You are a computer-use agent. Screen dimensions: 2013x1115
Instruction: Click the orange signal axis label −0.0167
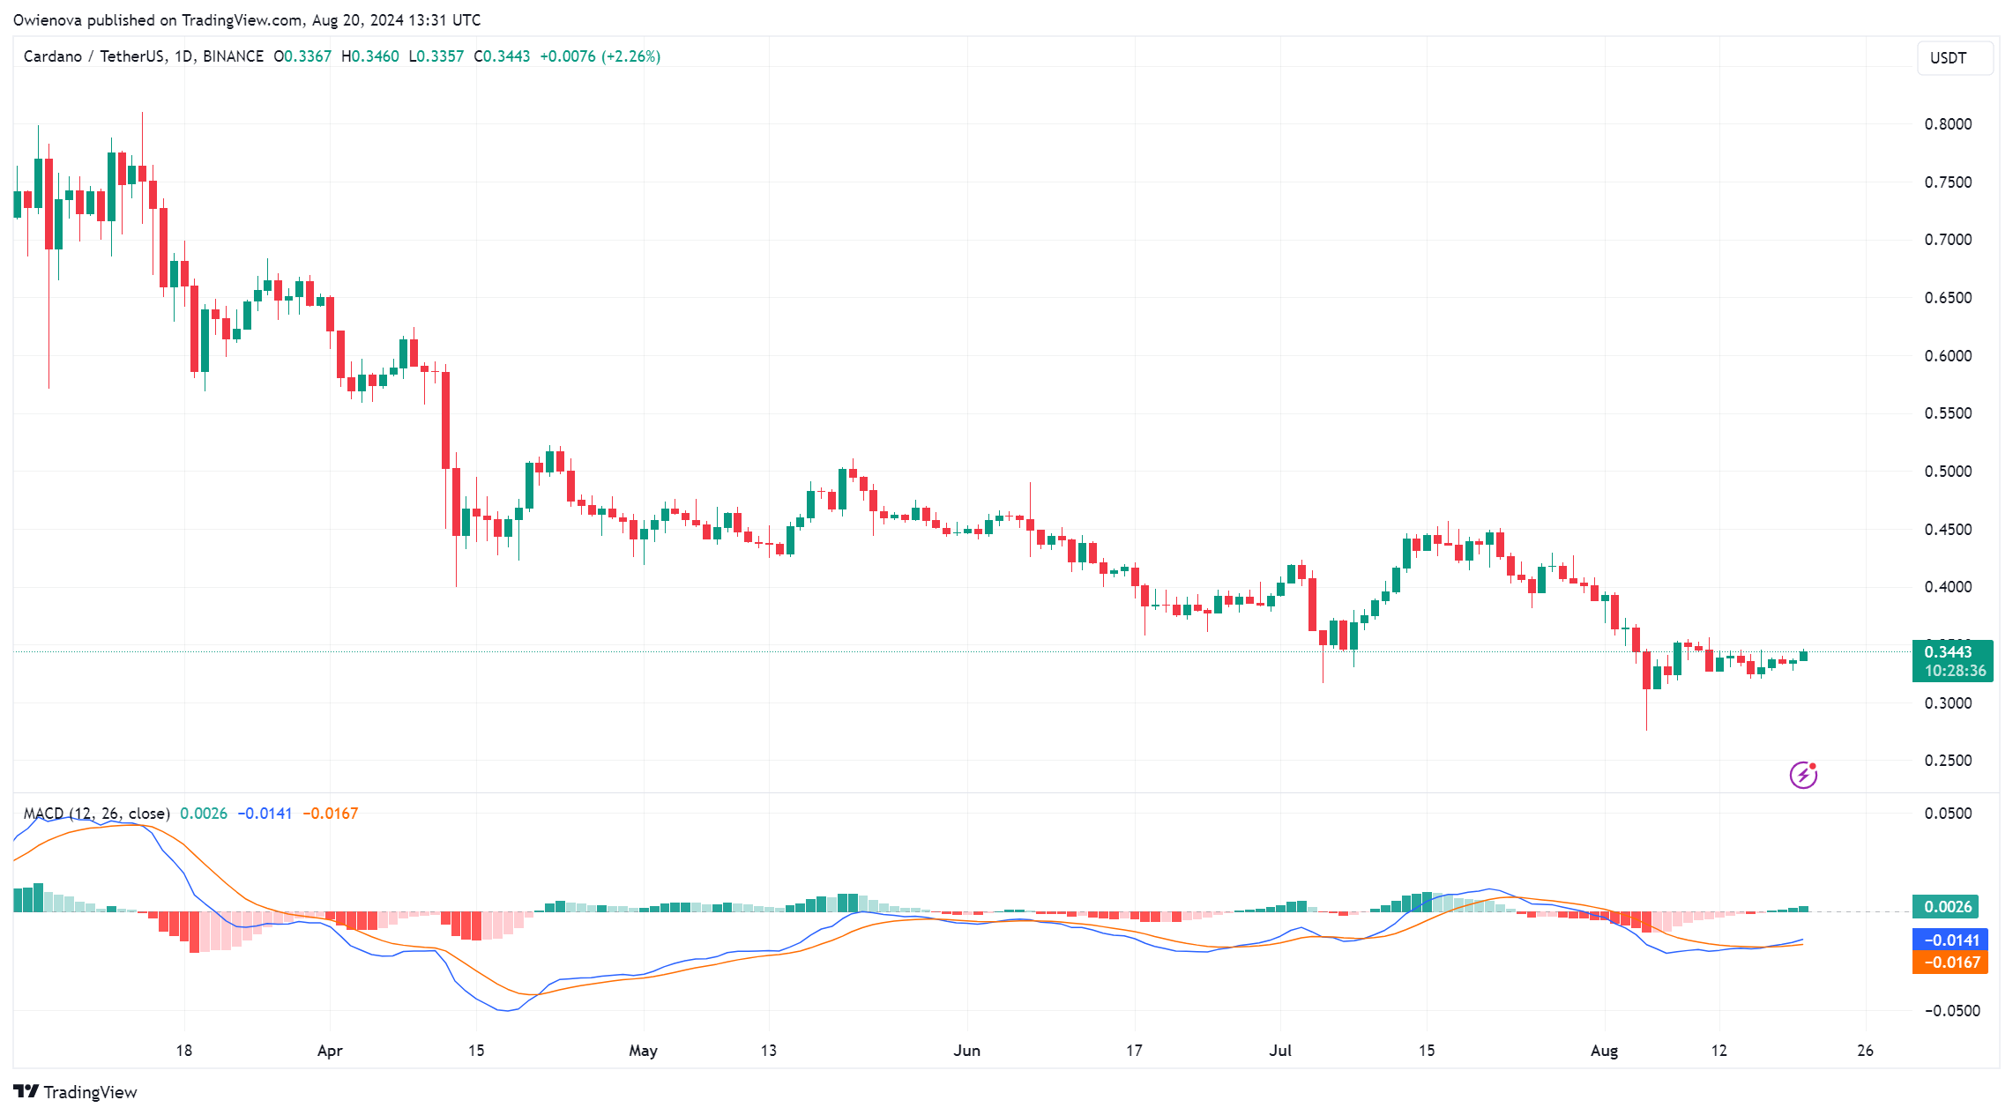tap(1950, 963)
